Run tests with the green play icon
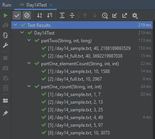This screenshot has width=155, height=139. click(5, 15)
